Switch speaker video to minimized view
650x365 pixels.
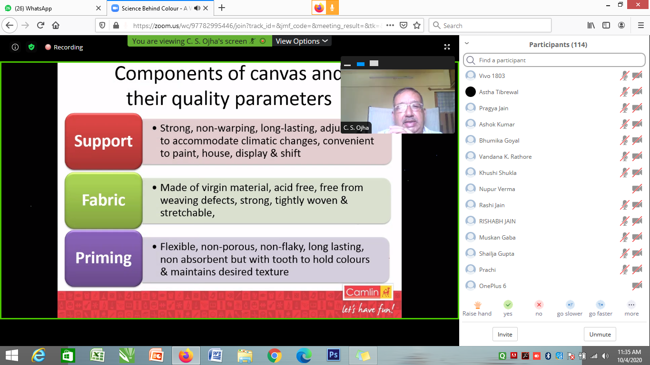347,64
